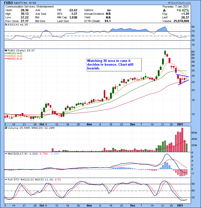This screenshot has width=201, height=208.
Task: Click the 40M volume axis label
Action: 194,139
